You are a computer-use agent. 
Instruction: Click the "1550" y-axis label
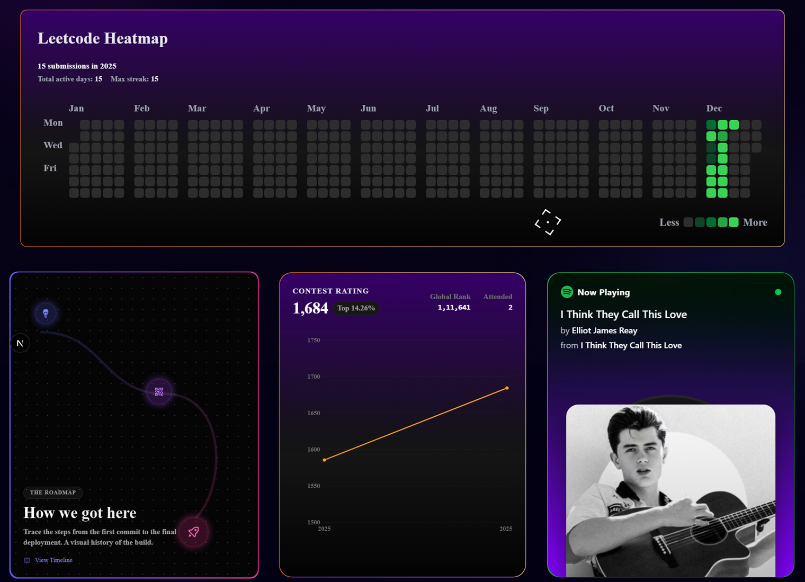[314, 486]
